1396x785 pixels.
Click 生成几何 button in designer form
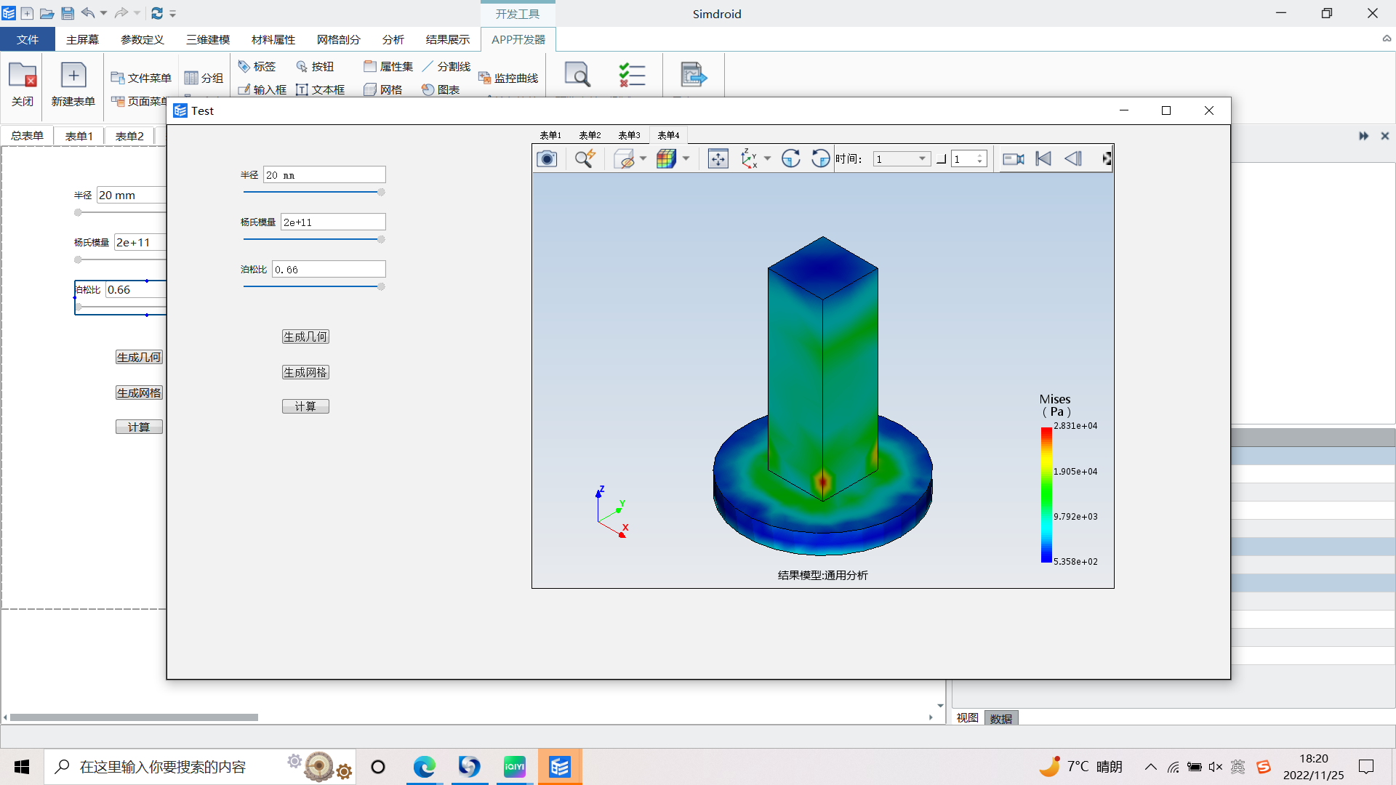pyautogui.click(x=139, y=357)
